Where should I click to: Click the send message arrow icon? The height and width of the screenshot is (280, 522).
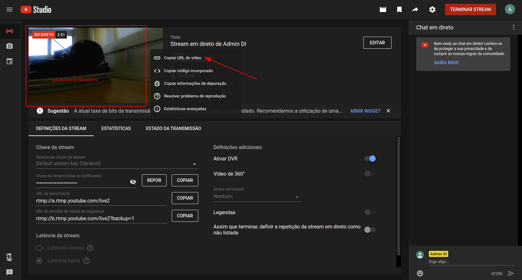tap(511, 273)
